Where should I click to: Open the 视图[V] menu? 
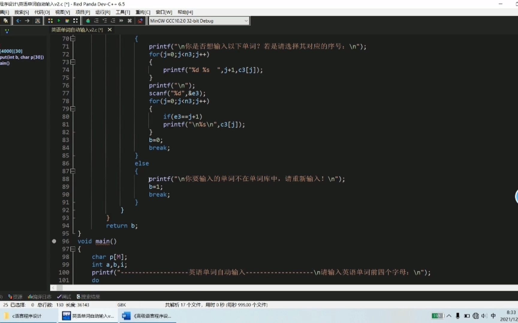[62, 12]
